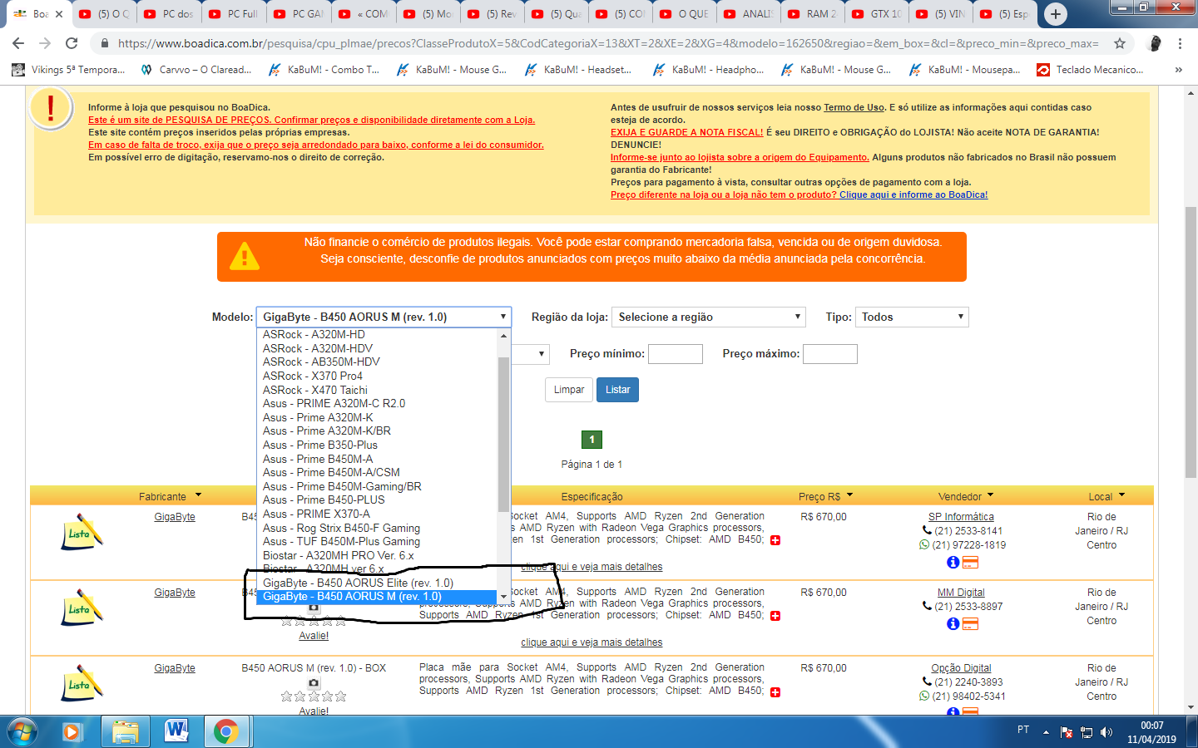Open EXIJA E GUARDE A NOTA FISCAL link

(686, 132)
